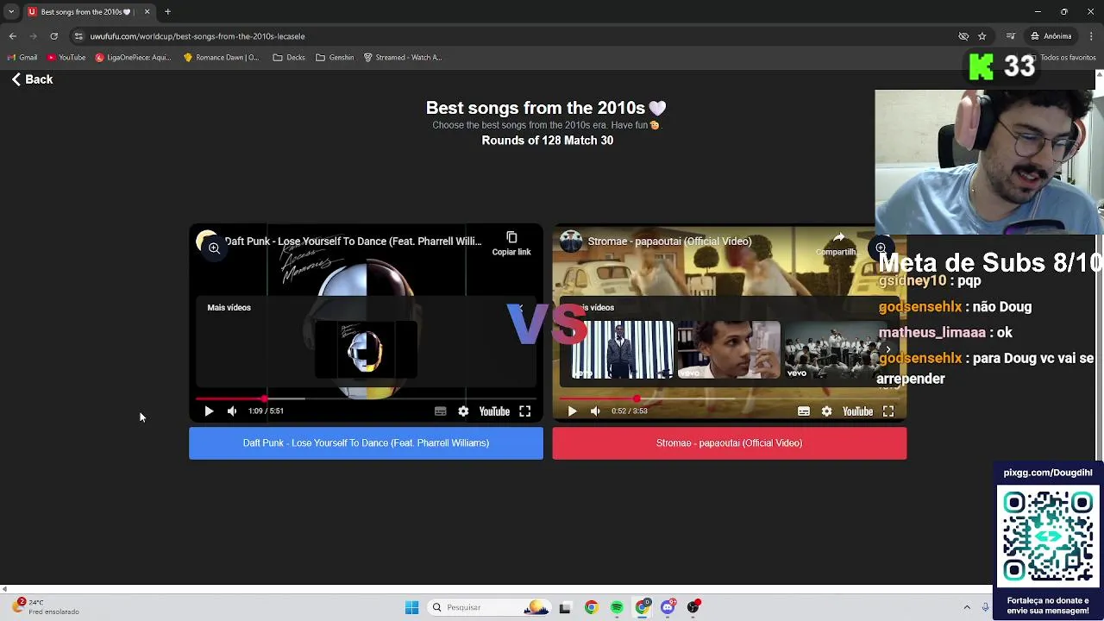The image size is (1104, 621).
Task: Open settings gear on Daft Punk video
Action: (x=463, y=411)
